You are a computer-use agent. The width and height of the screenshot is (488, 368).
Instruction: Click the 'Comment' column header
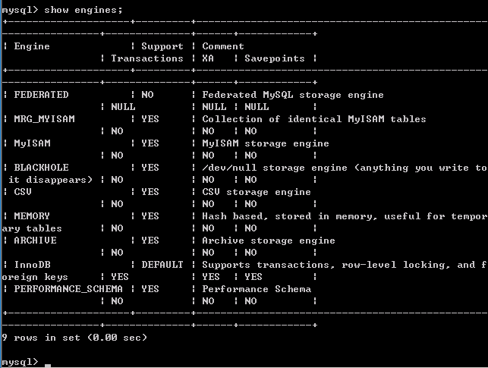(x=223, y=46)
